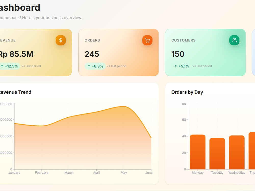Image resolution: width=255 pixels, height=191 pixels.
Task: Click 'vs last period' in Revenue card
Action: coord(31,66)
